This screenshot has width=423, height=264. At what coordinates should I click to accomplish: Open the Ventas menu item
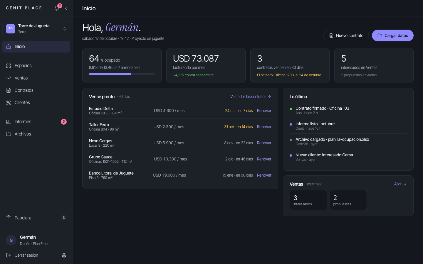(36, 78)
